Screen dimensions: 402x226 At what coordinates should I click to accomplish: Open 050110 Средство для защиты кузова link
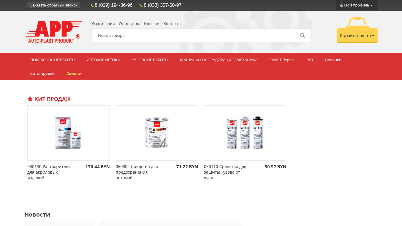(225, 172)
